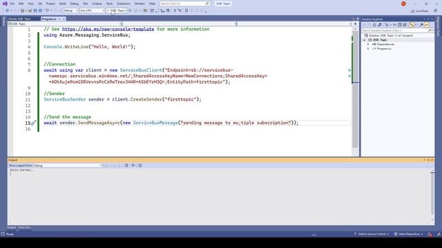The height and width of the screenshot is (248, 442).
Task: Click the Save toolbar icon
Action: pos(35,10)
